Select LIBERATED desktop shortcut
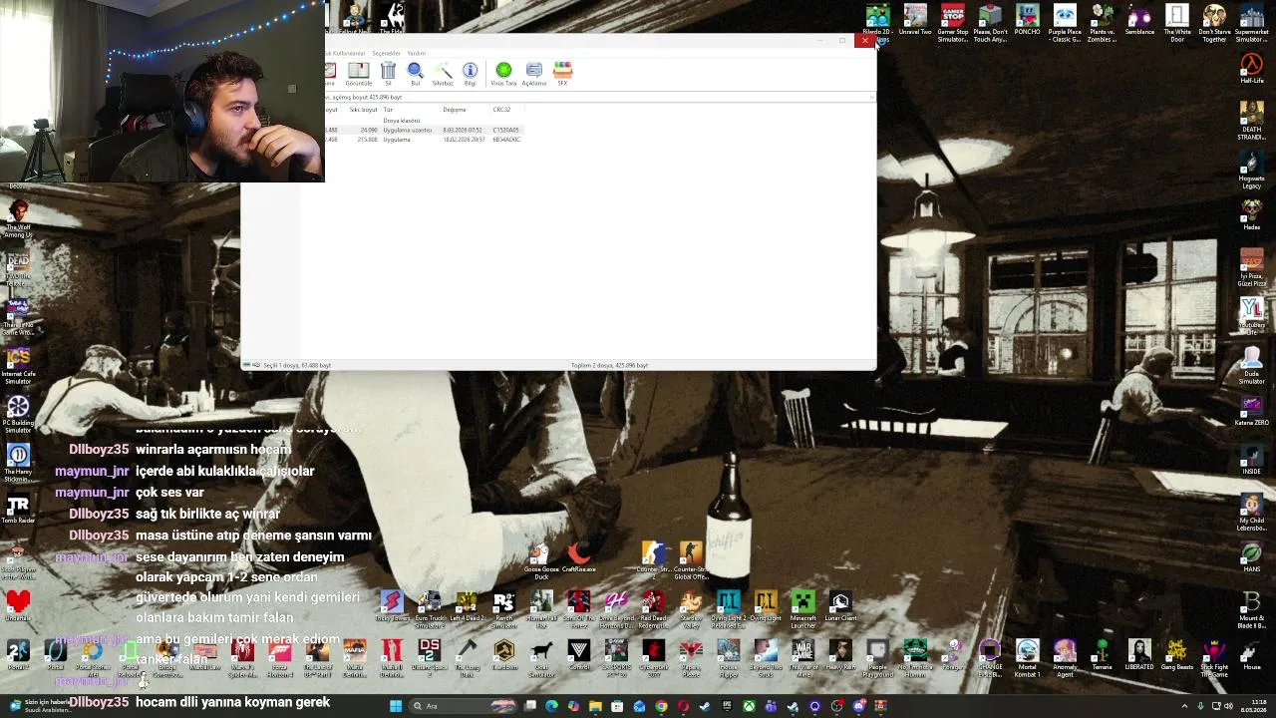The width and height of the screenshot is (1276, 718). click(x=1139, y=655)
